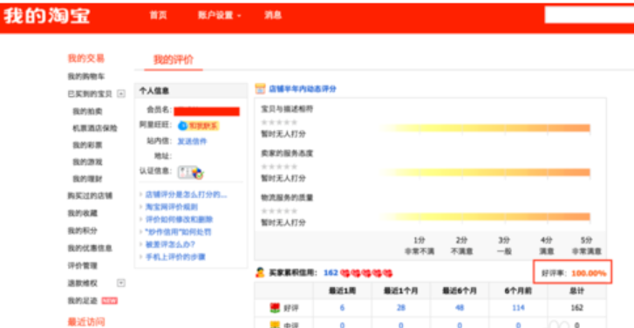This screenshot has height=328, width=634.
Task: Focus the top search input field
Action: [590, 15]
